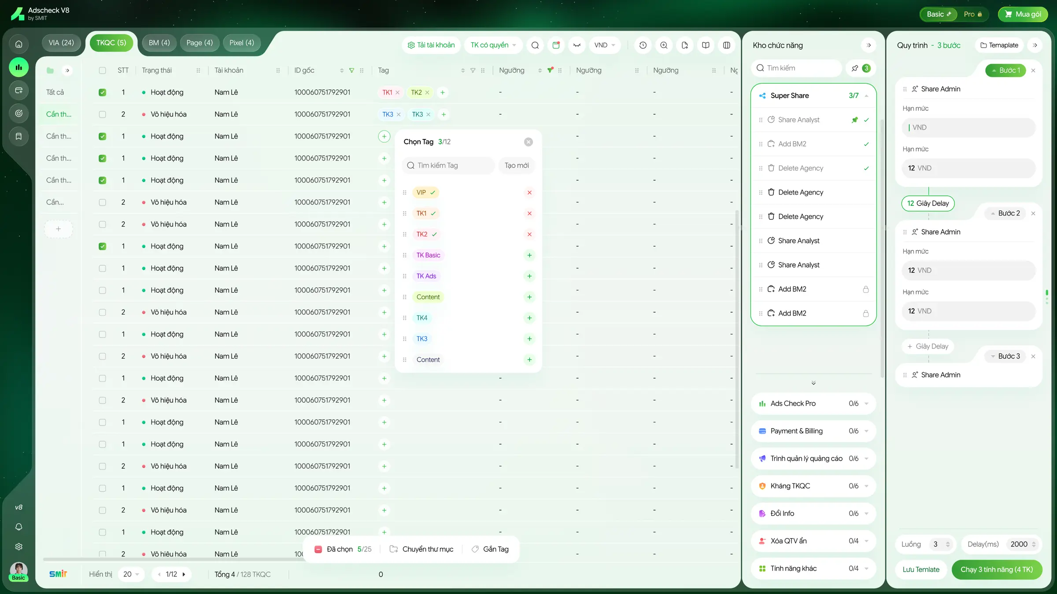
Task: Open the TK có quyền dropdown
Action: 493,45
